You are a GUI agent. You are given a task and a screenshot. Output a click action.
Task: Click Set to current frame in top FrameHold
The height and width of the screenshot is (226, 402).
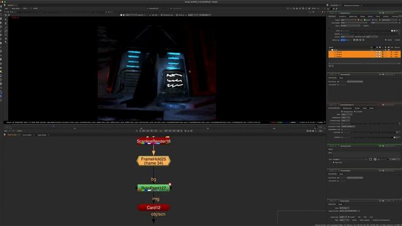point(355,82)
